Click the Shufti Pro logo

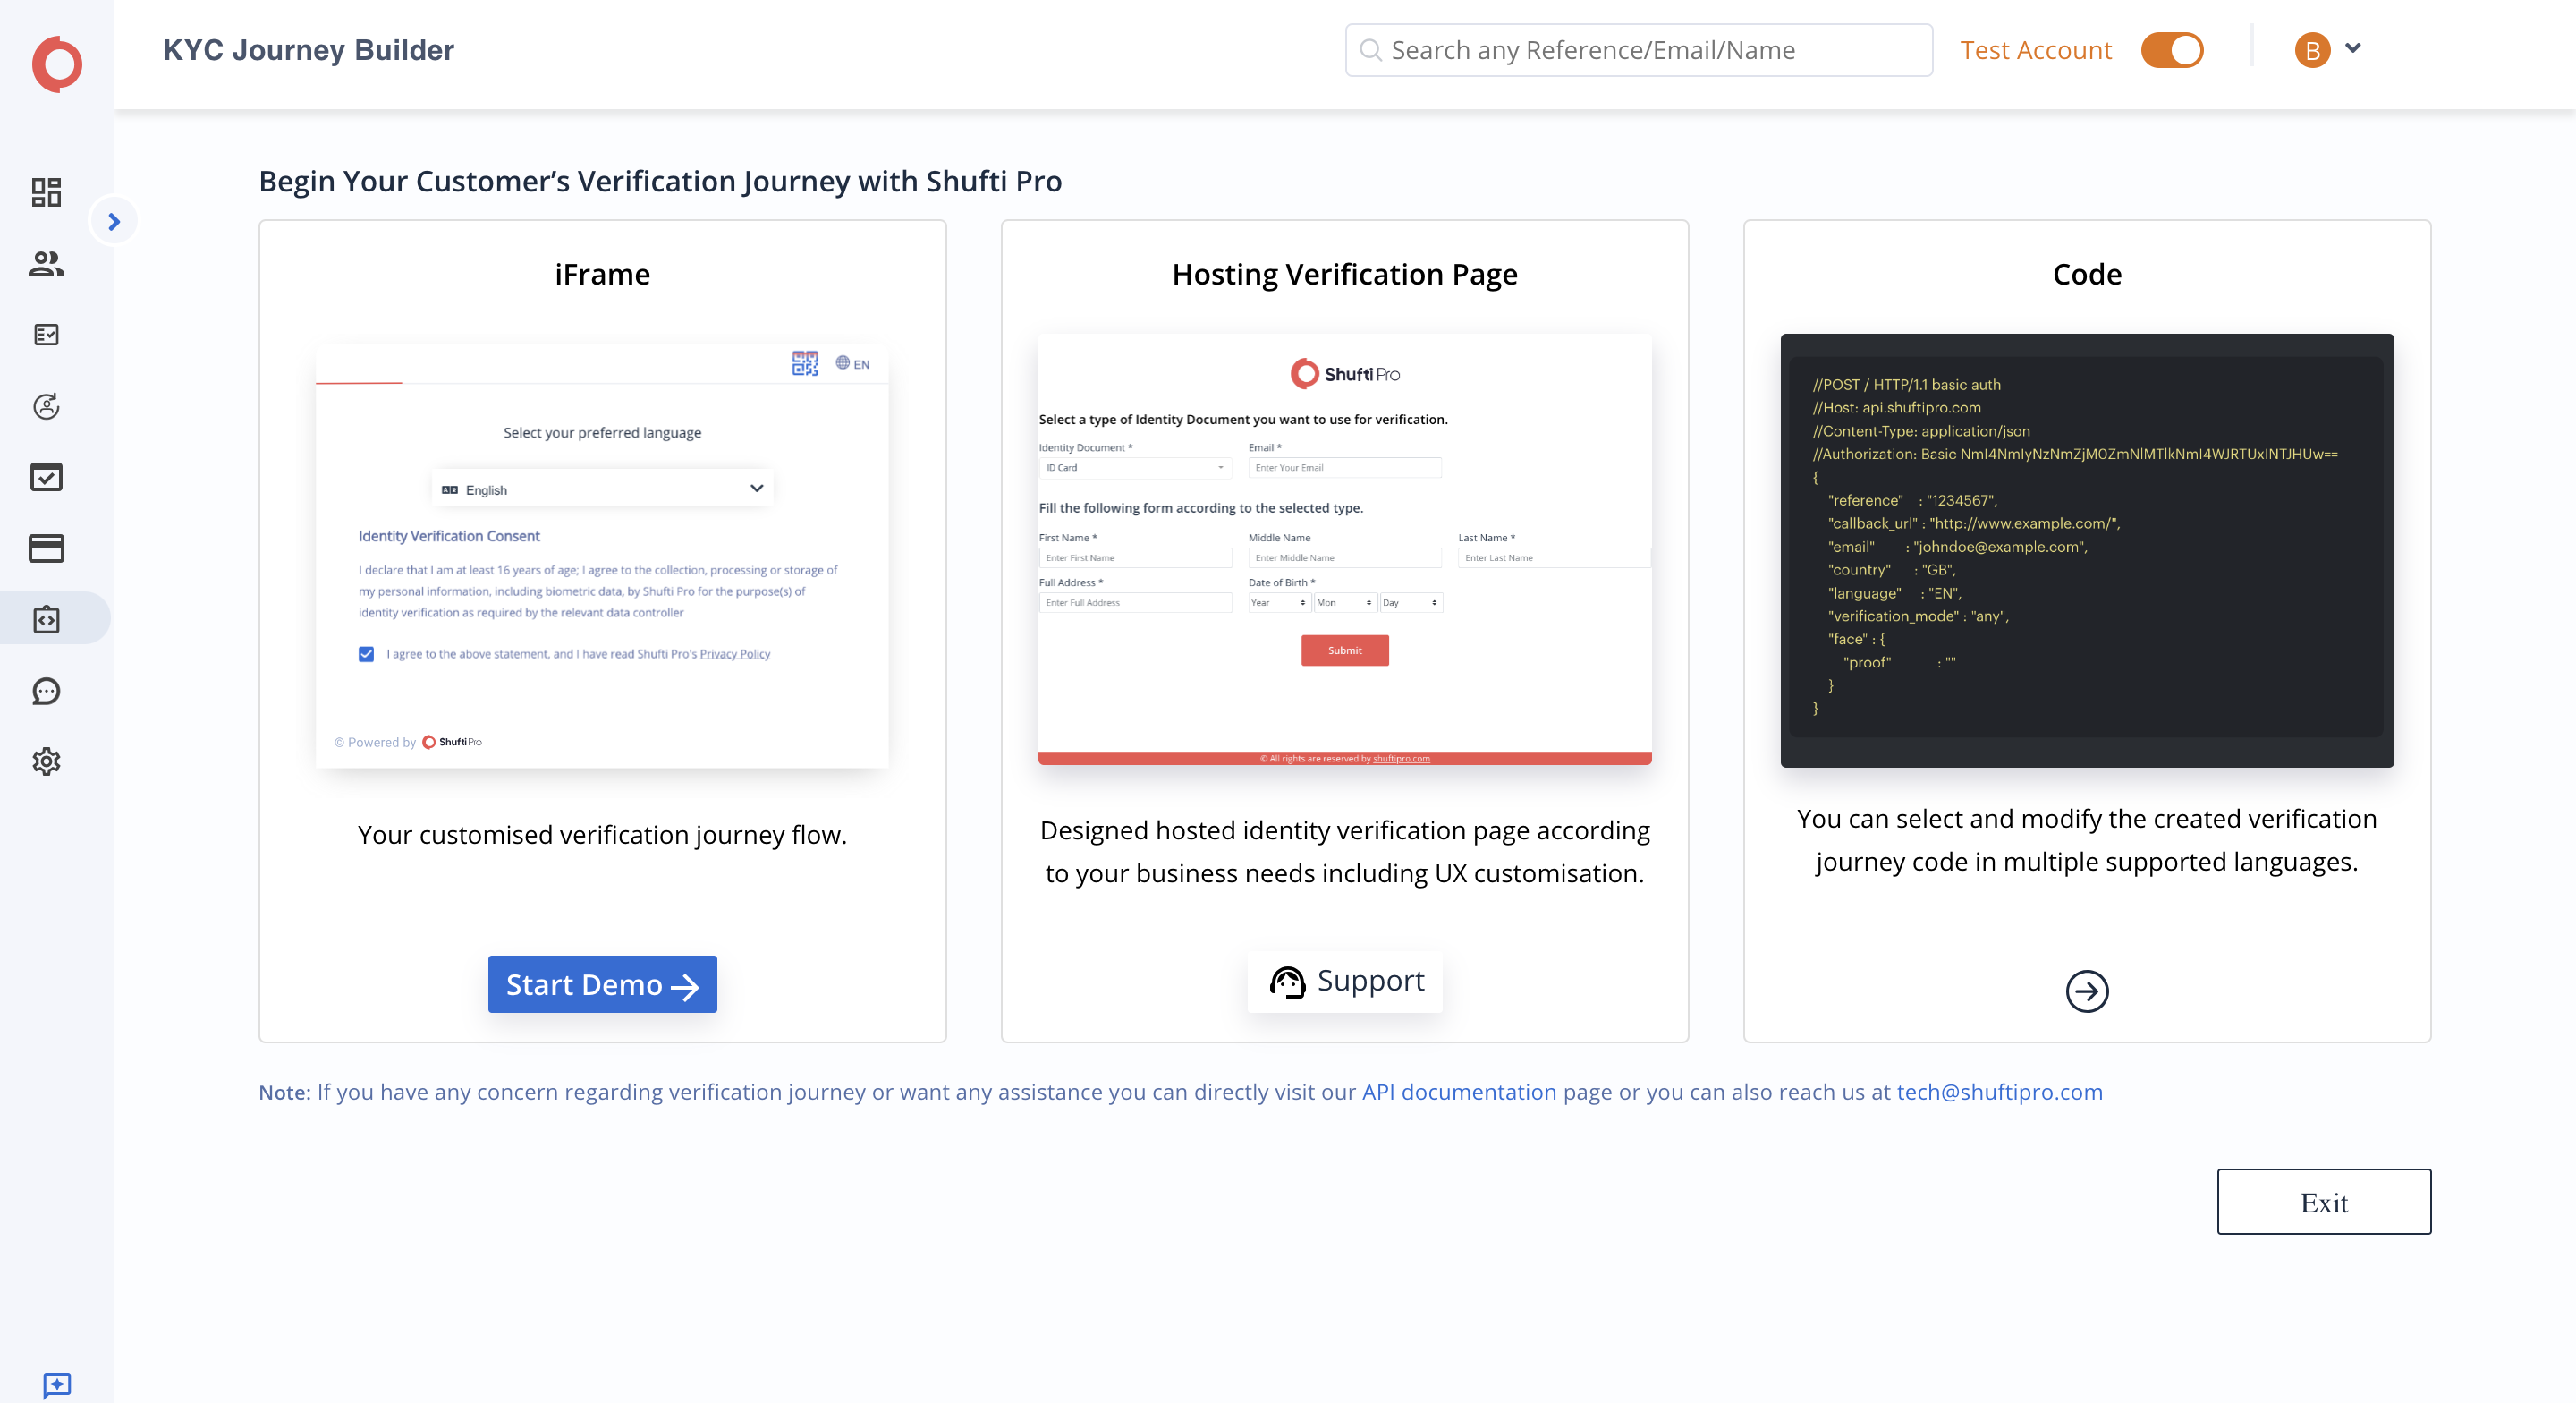click(57, 64)
